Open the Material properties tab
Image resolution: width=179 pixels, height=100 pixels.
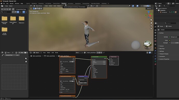click(155, 64)
